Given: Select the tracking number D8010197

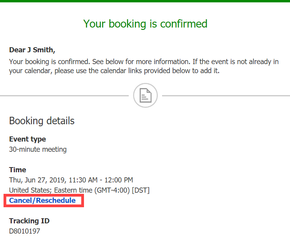Looking at the screenshot, I should pos(24,231).
